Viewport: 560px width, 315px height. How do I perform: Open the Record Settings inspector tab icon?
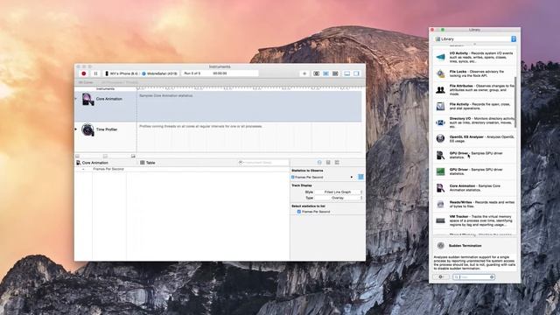(319, 163)
